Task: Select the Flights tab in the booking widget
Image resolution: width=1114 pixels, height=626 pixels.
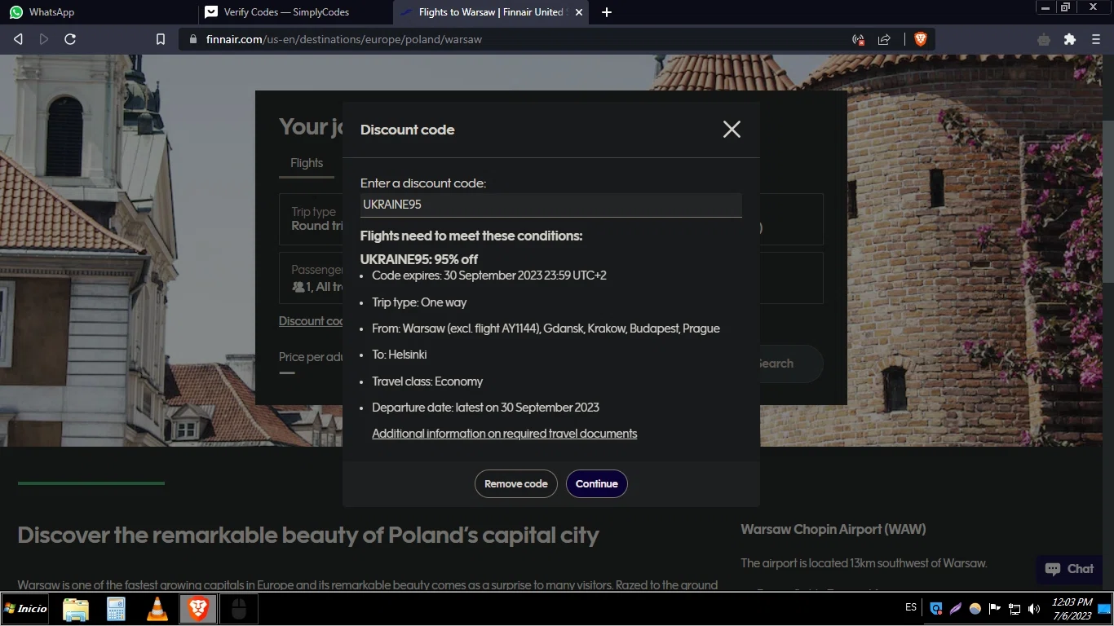Action: 307,163
